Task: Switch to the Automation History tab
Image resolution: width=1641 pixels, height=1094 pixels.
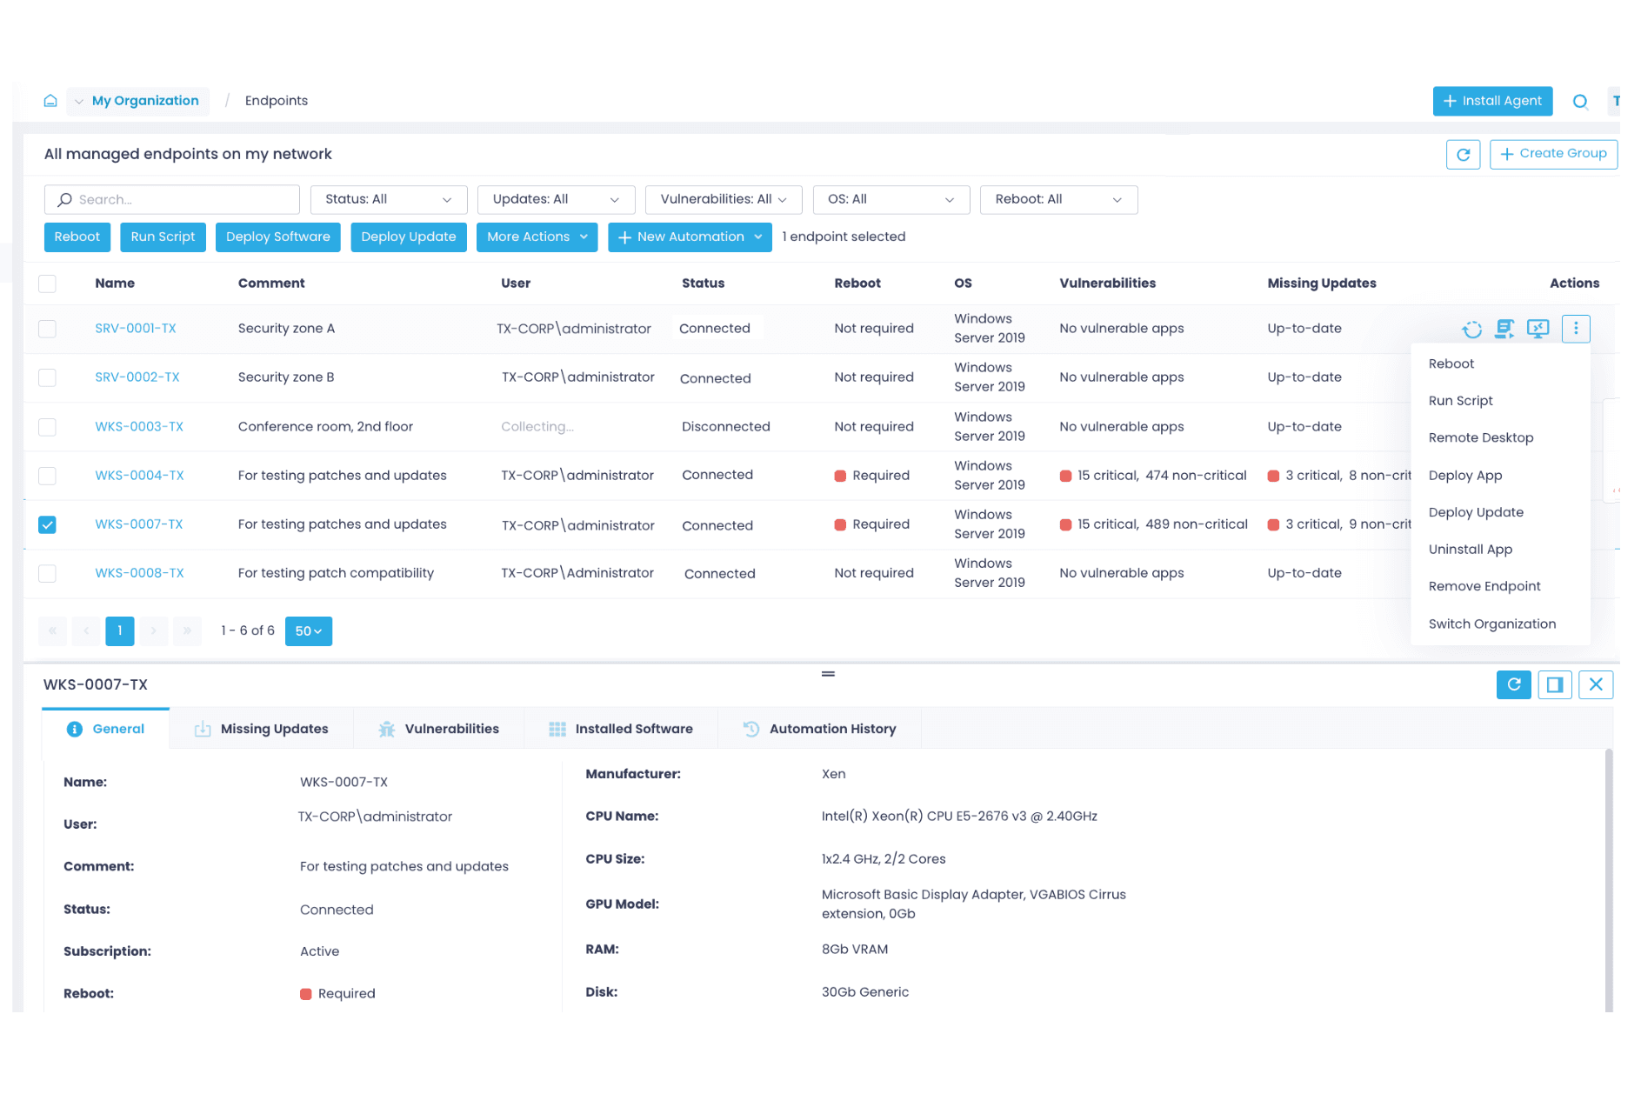Action: [x=819, y=729]
